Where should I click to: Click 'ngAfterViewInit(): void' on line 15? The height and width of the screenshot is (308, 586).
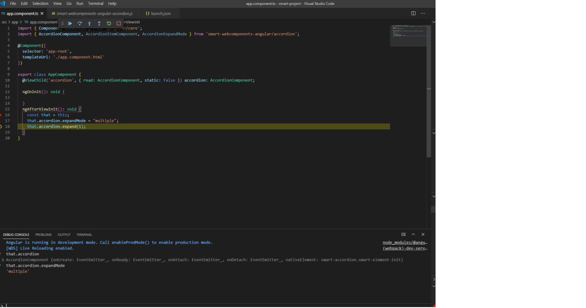(49, 109)
